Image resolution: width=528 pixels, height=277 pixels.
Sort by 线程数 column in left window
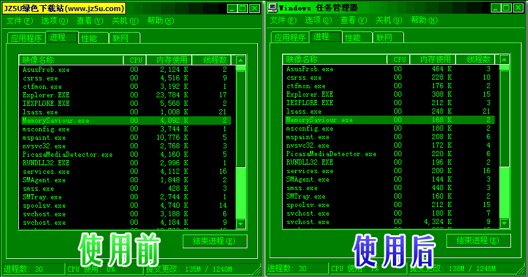211,60
